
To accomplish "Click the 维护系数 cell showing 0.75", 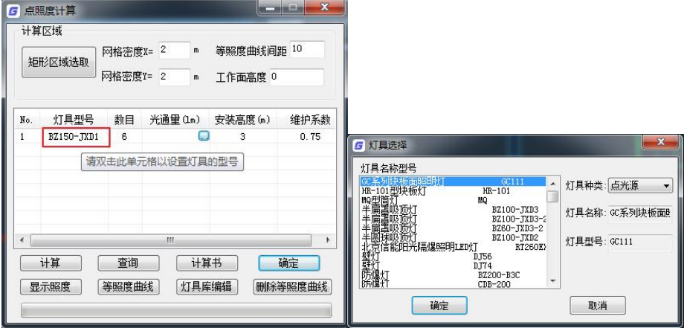I will (x=310, y=137).
